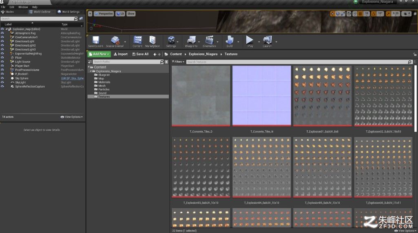Open the Settings toolbar icon
The height and width of the screenshot is (233, 418).
click(x=171, y=40)
